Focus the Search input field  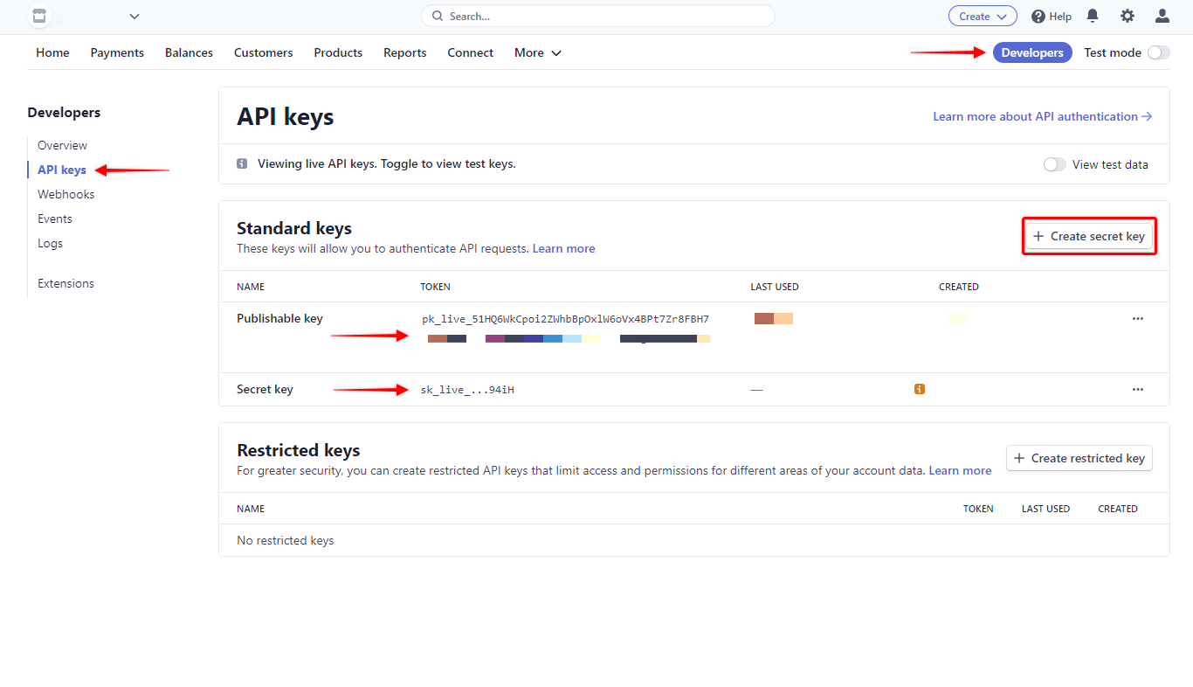pyautogui.click(x=598, y=16)
